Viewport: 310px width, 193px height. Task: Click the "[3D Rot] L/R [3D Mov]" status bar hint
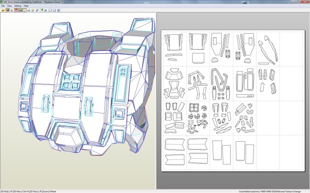[x=11, y=191]
